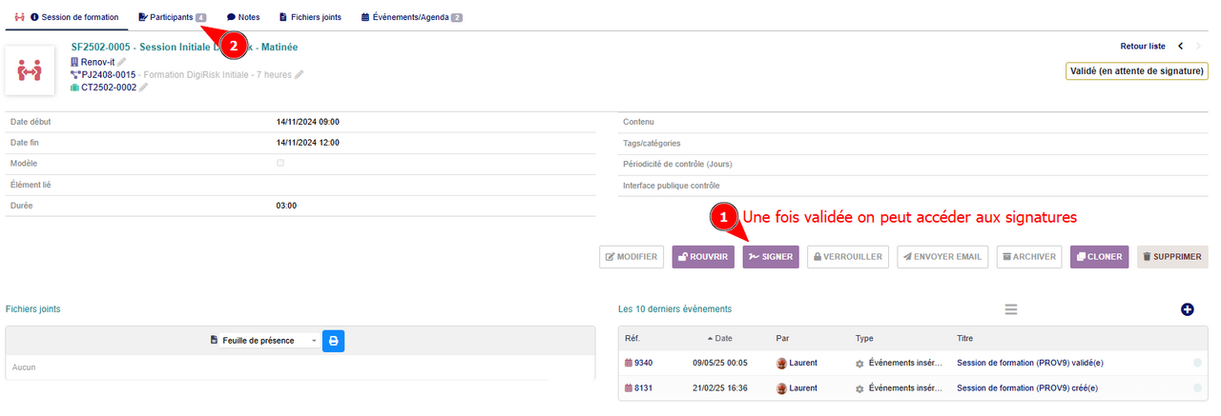Open the Feuille de présence dropdown
This screenshot has height=416, width=1221.
(264, 341)
